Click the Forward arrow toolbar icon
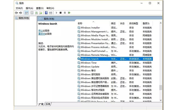Viewport: 177px width, 110px height. (x=20, y=13)
